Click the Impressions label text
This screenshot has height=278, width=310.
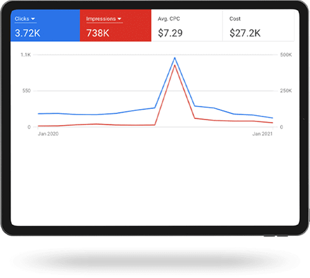coord(101,19)
